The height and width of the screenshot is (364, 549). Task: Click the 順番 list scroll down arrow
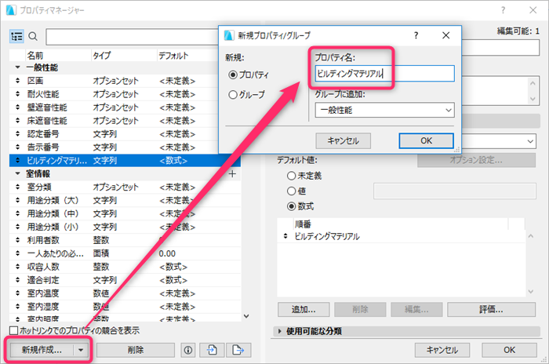531,292
